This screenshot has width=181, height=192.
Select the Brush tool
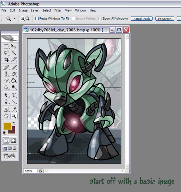14,68
